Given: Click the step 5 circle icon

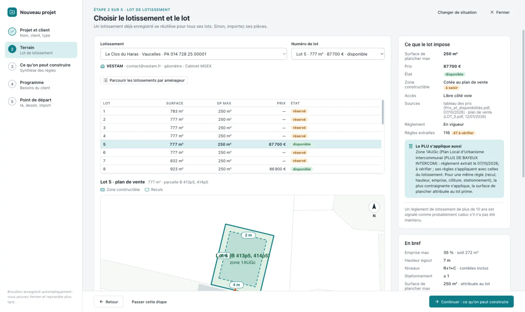Looking at the screenshot, I should point(12,102).
